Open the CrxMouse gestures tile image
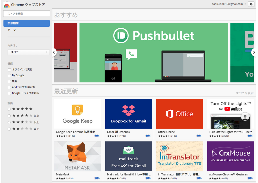258x183 pixels. (x=231, y=156)
